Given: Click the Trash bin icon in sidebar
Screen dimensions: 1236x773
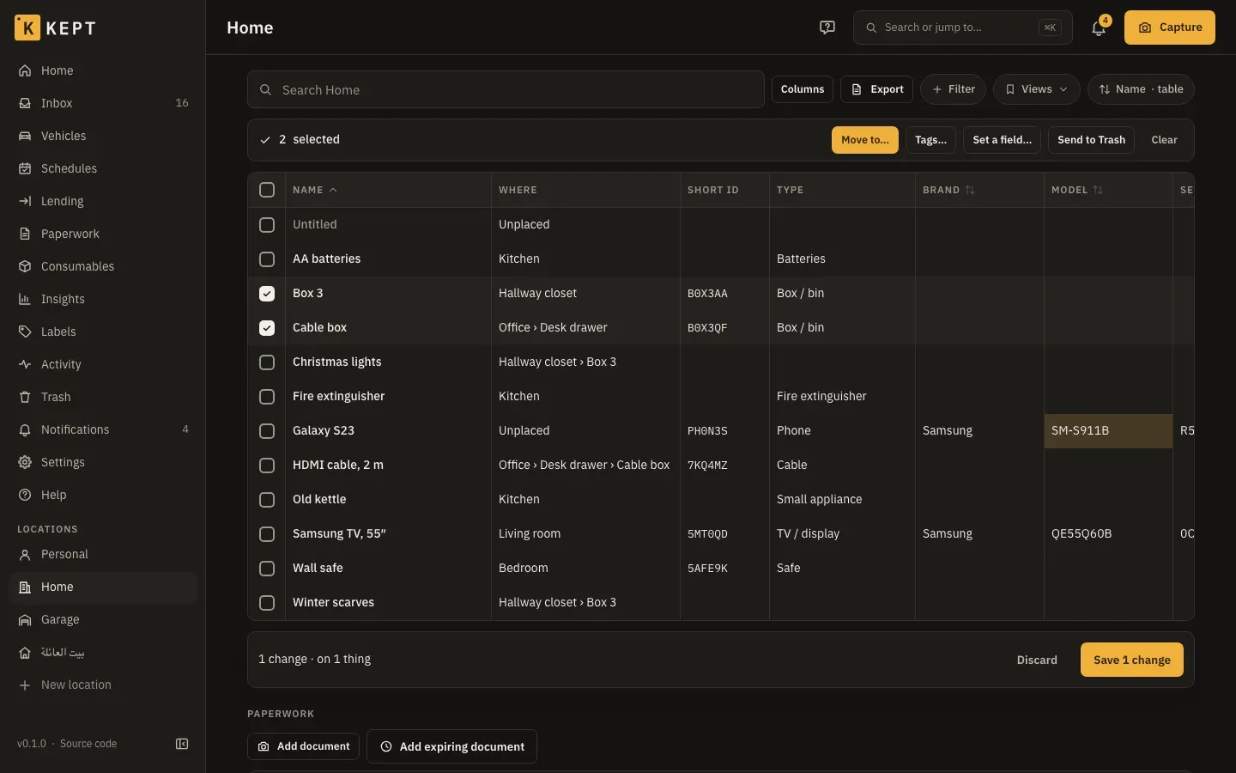Looking at the screenshot, I should coord(25,397).
